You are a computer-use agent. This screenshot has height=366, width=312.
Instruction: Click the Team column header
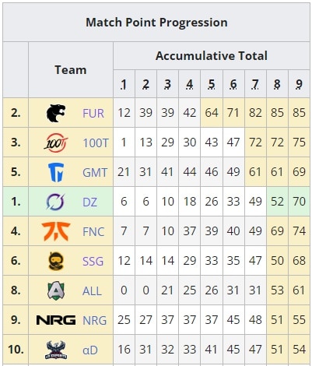(x=71, y=70)
